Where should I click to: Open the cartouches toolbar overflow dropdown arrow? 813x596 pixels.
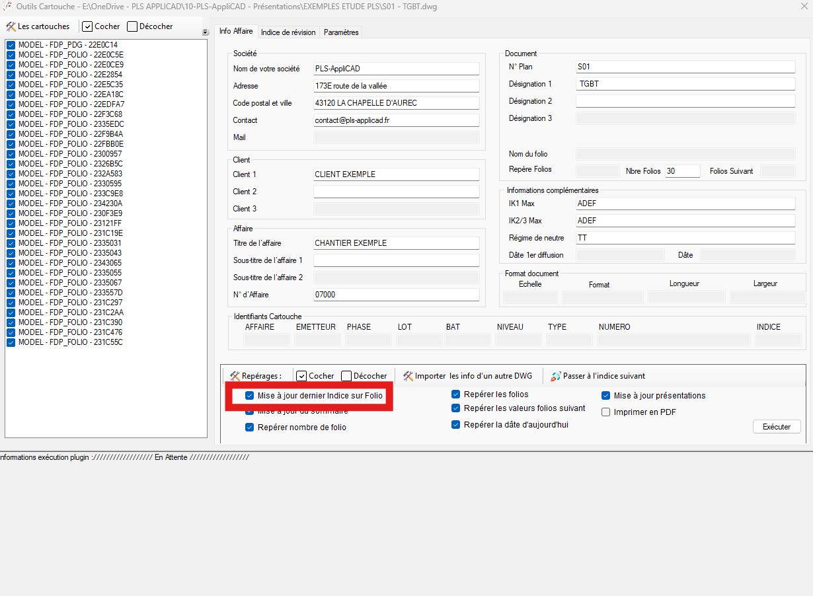[x=205, y=32]
